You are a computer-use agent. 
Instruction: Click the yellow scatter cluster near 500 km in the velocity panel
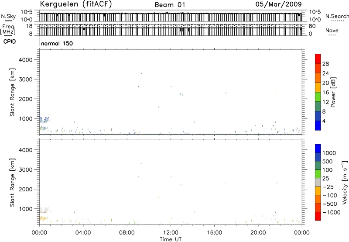tap(43, 218)
